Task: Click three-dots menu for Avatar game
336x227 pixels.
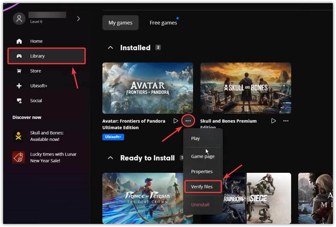Action: [x=188, y=121]
